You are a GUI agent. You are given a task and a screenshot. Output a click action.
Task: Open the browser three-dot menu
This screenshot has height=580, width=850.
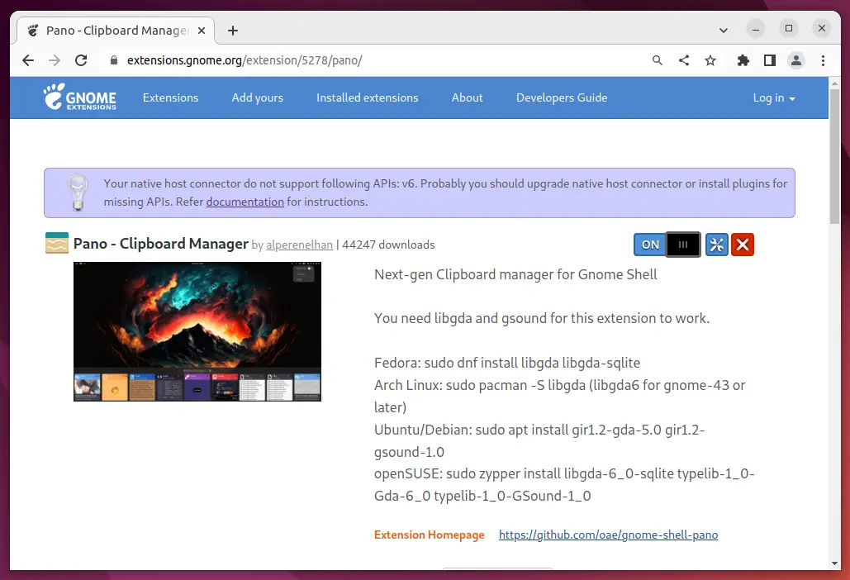(x=823, y=59)
